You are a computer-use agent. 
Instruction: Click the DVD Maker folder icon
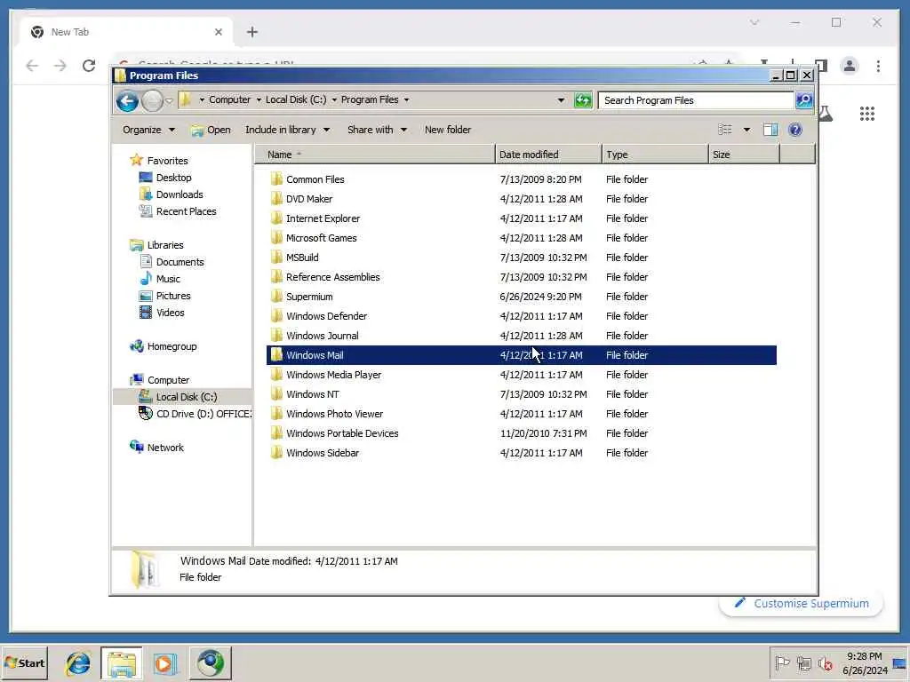tap(277, 199)
